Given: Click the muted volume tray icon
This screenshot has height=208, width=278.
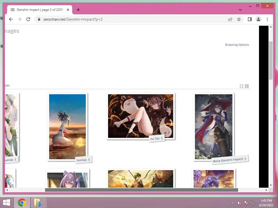Looking at the screenshot, I should pyautogui.click(x=239, y=203).
